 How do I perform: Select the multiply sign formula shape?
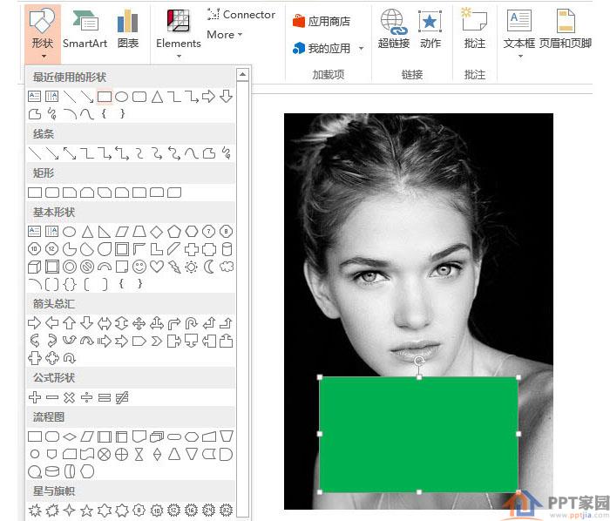coord(69,397)
